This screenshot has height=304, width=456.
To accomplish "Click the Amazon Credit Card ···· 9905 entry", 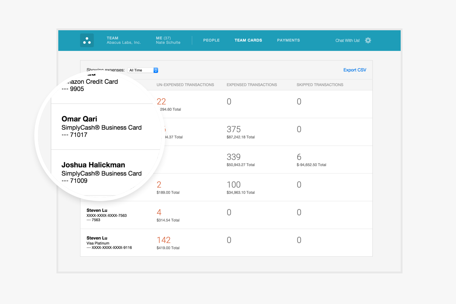I will pos(90,85).
